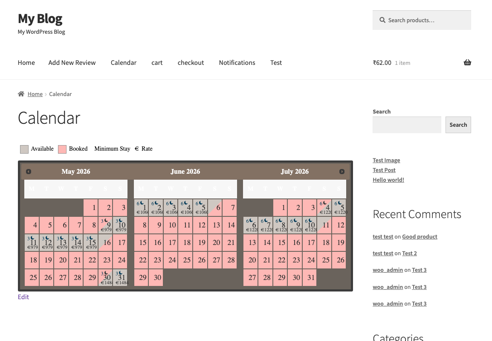Screen dimensions: 492x341
Task: Select May 12 with minimum stay moon
Action: point(47,242)
